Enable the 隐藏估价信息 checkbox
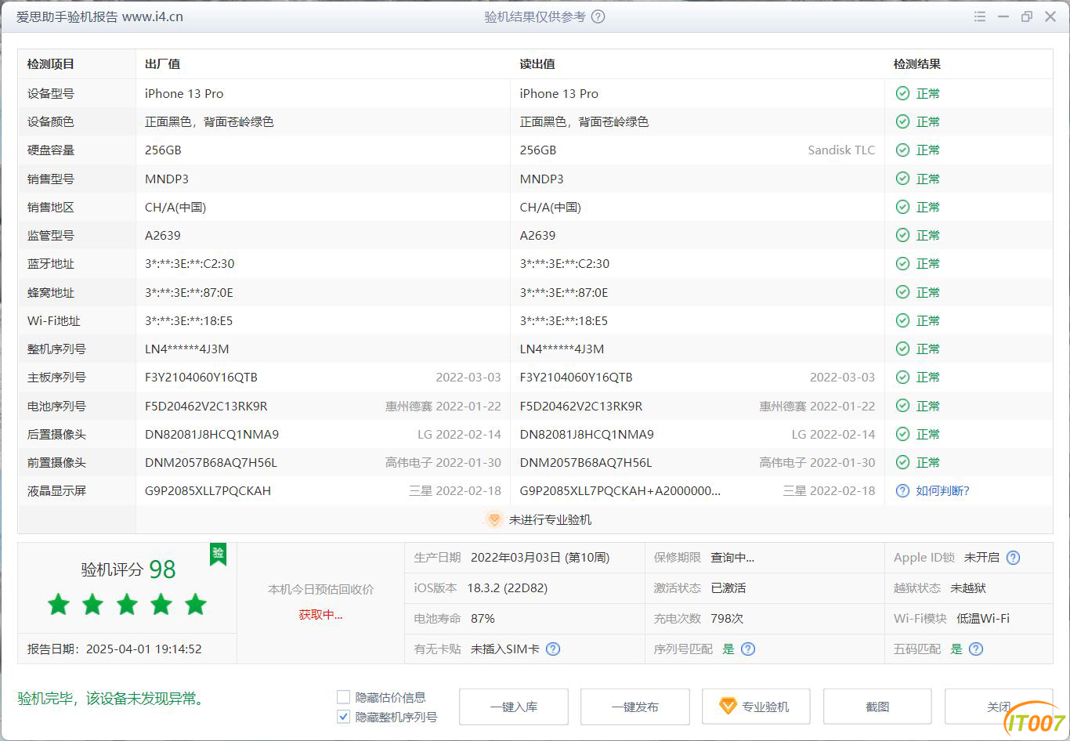 tap(343, 697)
